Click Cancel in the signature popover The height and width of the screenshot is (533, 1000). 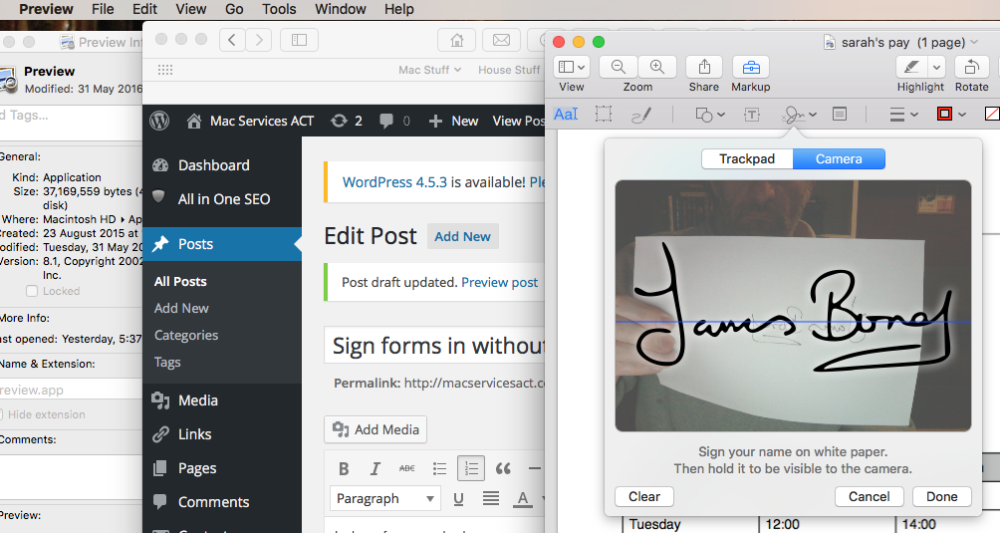point(869,497)
